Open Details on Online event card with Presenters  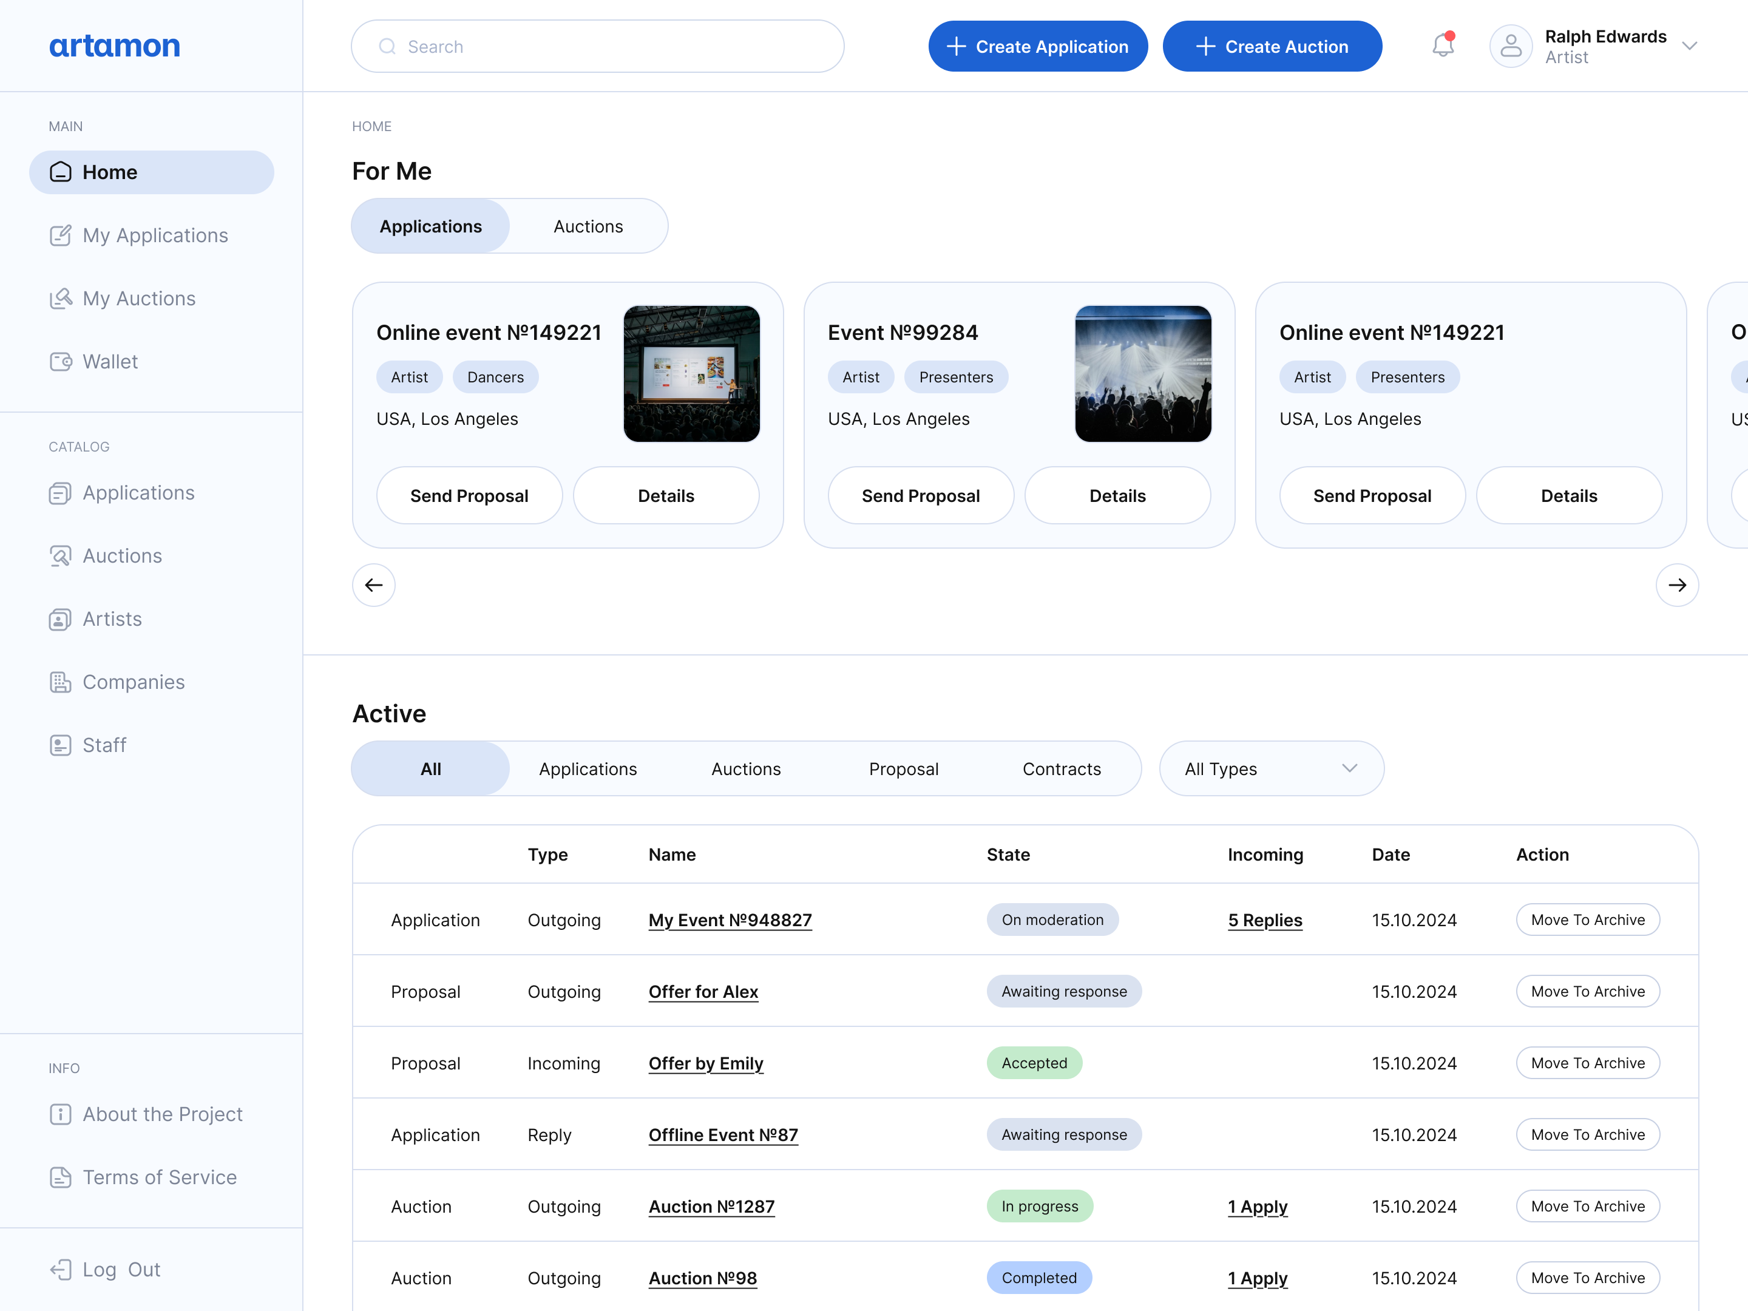[1570, 495]
